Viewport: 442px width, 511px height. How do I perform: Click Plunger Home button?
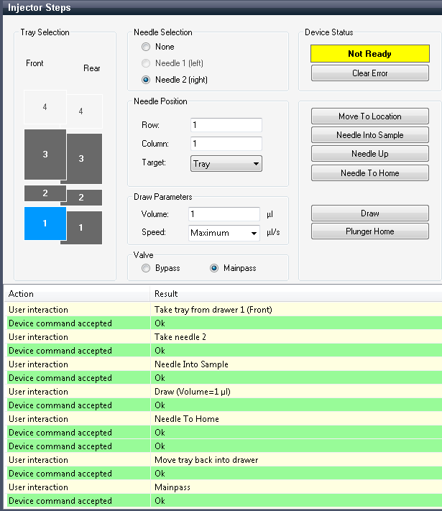point(369,231)
